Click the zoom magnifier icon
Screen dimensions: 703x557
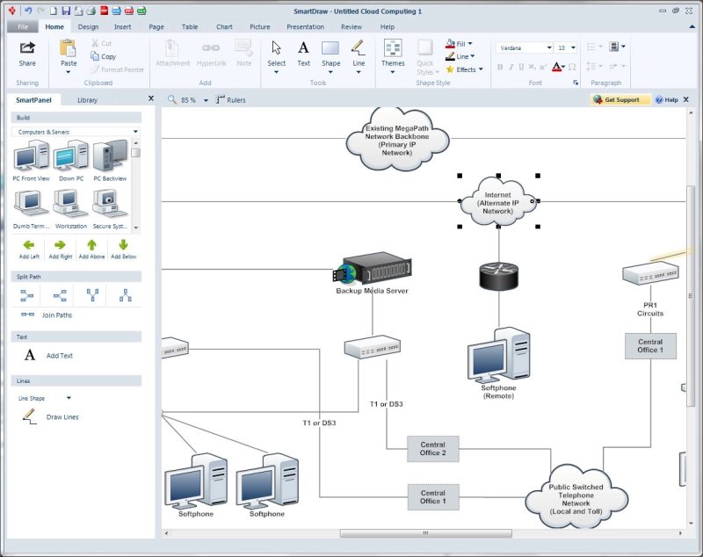(x=171, y=99)
